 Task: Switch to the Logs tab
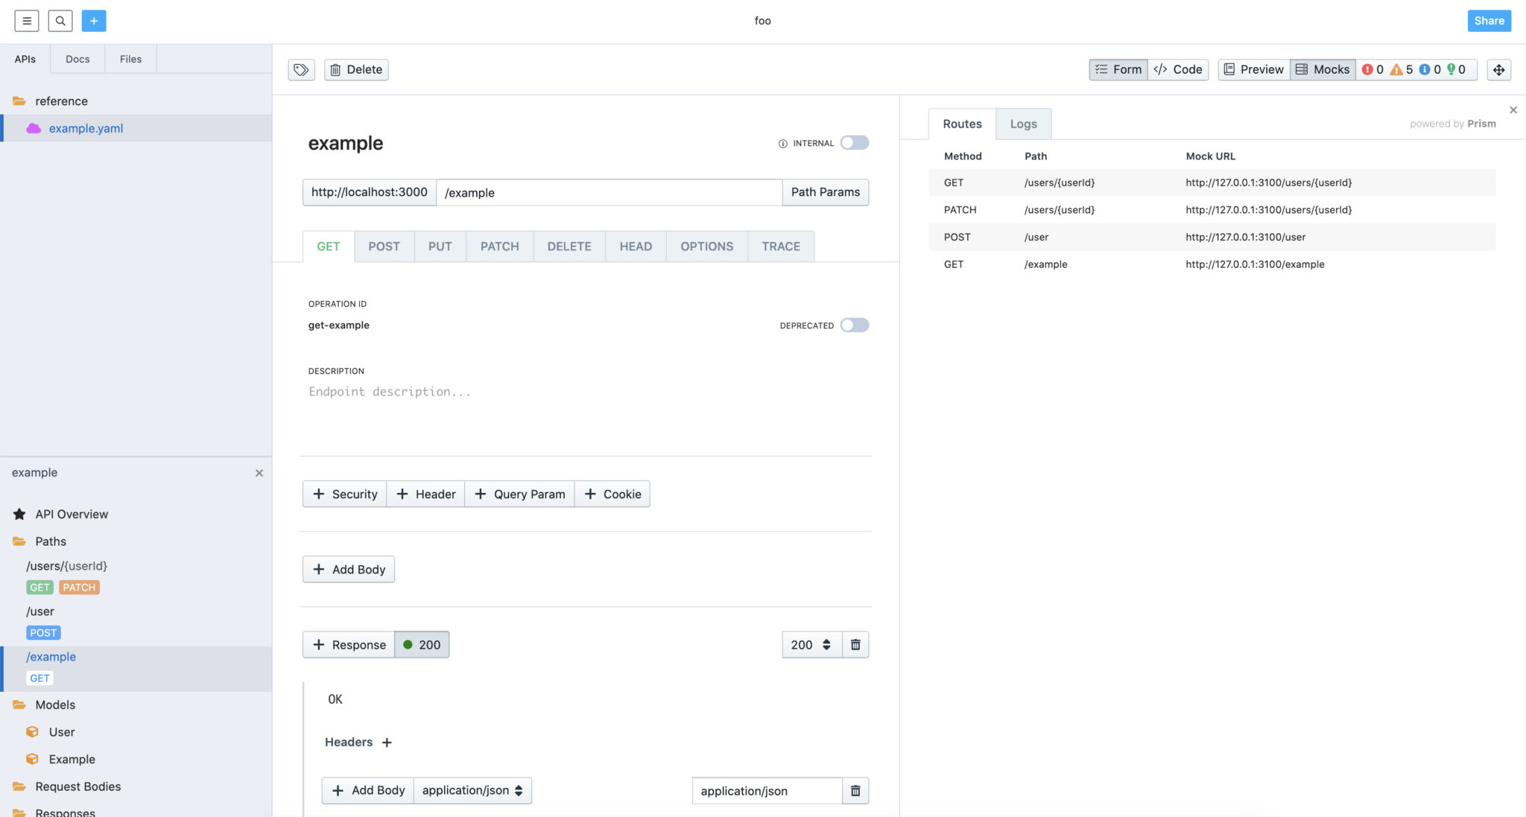pyautogui.click(x=1023, y=124)
